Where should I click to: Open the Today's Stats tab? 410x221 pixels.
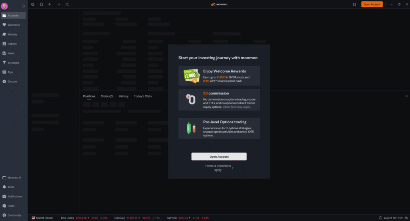[x=143, y=96]
